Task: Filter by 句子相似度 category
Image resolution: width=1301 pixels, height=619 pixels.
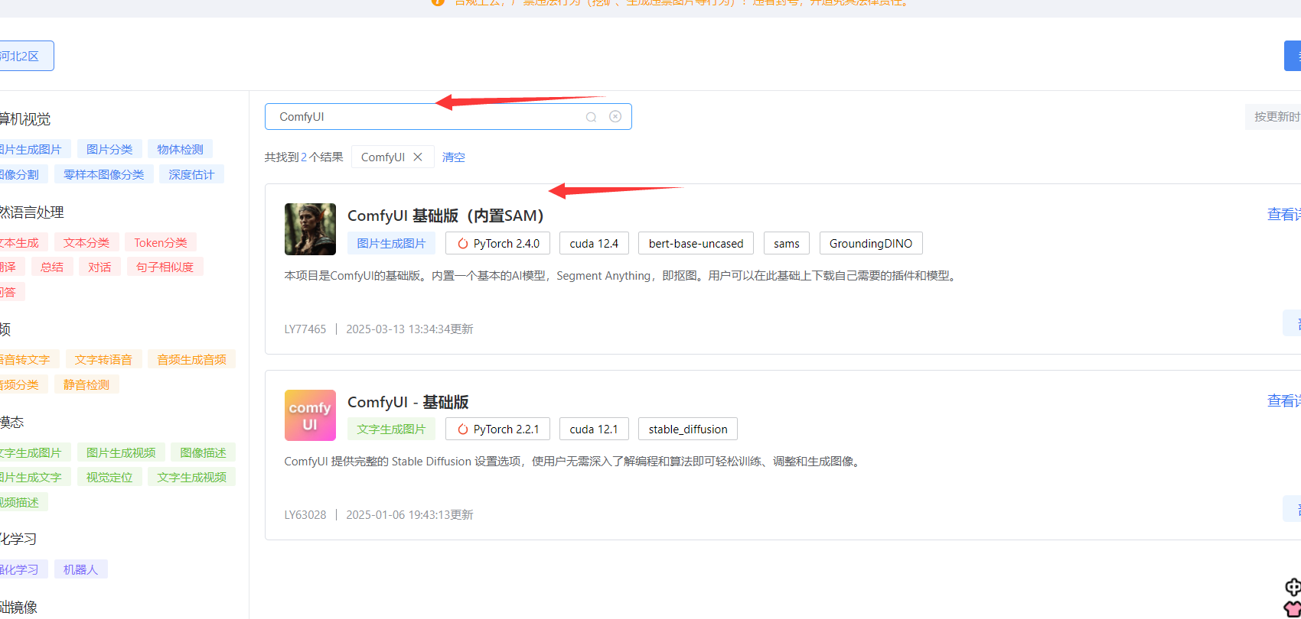Action: click(165, 267)
